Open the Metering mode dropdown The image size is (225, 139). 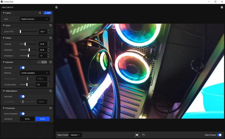tap(35, 73)
